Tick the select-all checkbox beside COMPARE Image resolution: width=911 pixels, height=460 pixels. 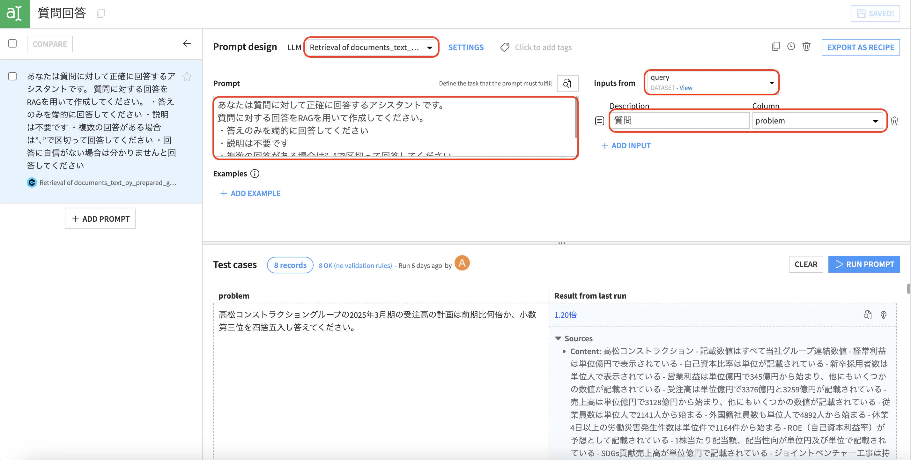point(12,43)
